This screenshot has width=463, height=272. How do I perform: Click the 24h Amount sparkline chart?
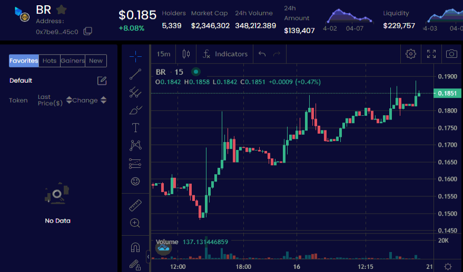(349, 16)
